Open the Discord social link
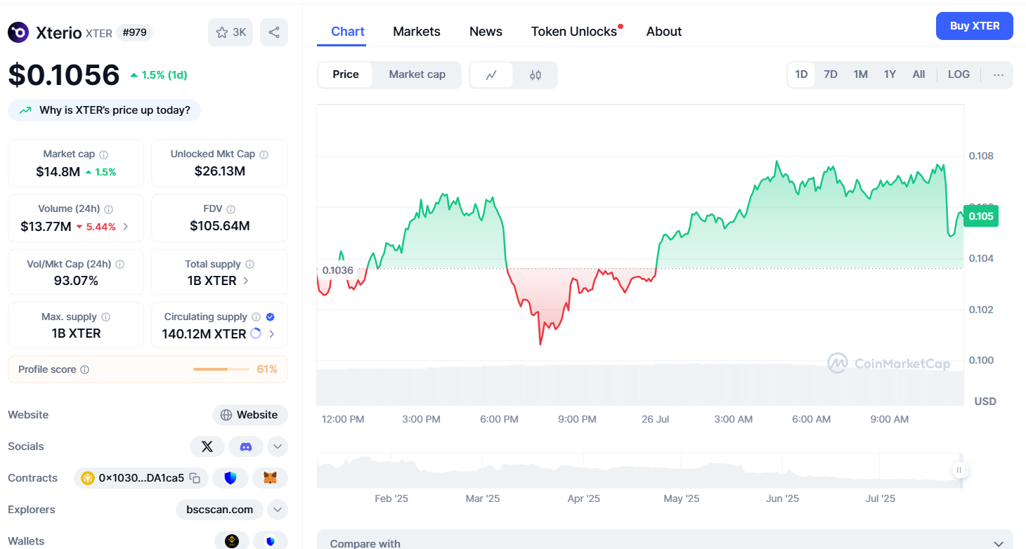Viewport: 1026px width, 549px height. tap(246, 447)
